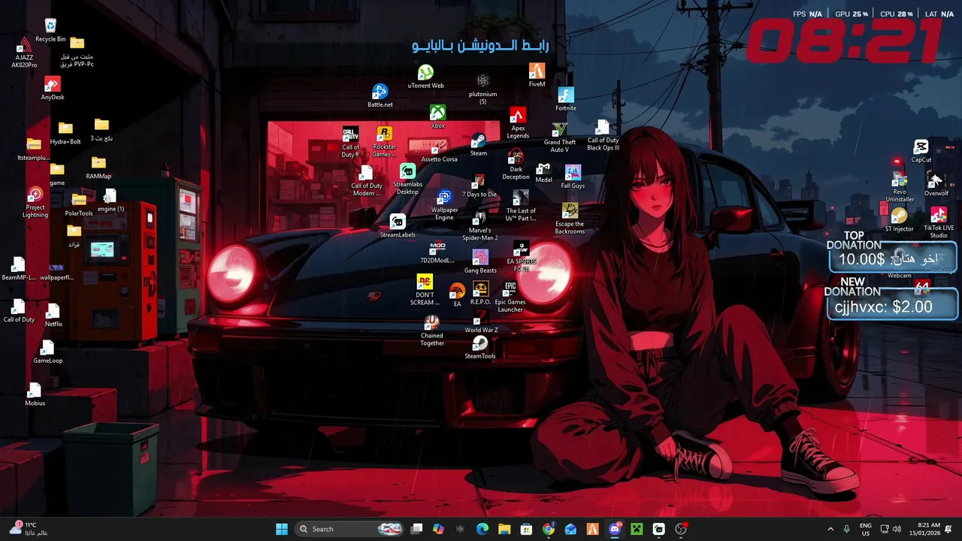Viewport: 962px width, 541px height.
Task: Open CapCut from the desktop
Action: coord(921,152)
